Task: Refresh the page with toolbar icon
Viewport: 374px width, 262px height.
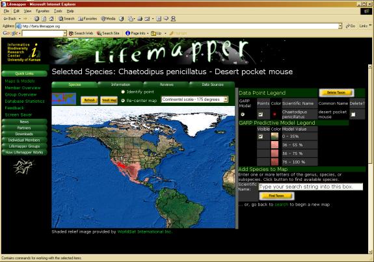Action: pyautogui.click(x=44, y=19)
